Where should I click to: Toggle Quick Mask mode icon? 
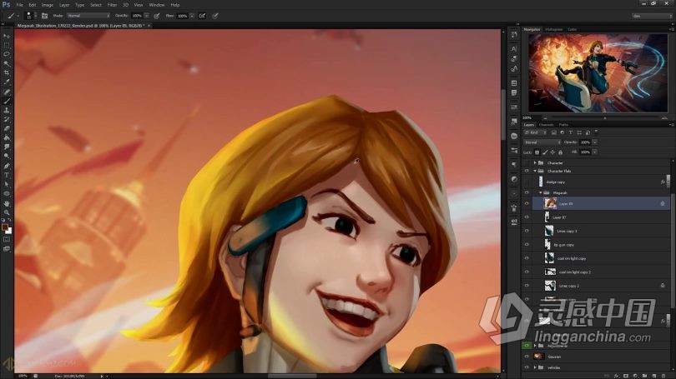pyautogui.click(x=7, y=239)
